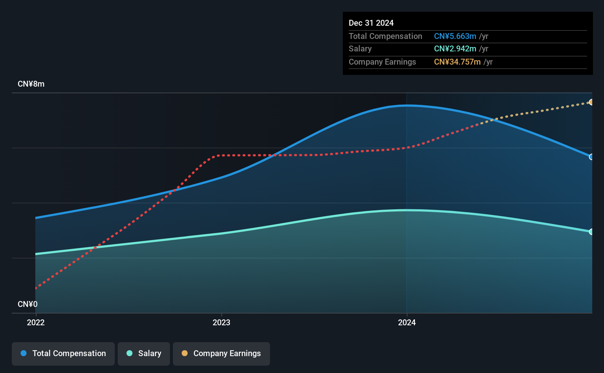Click the CN¥5.663m total compensation value
Viewport: 604px width, 373px height.
455,36
